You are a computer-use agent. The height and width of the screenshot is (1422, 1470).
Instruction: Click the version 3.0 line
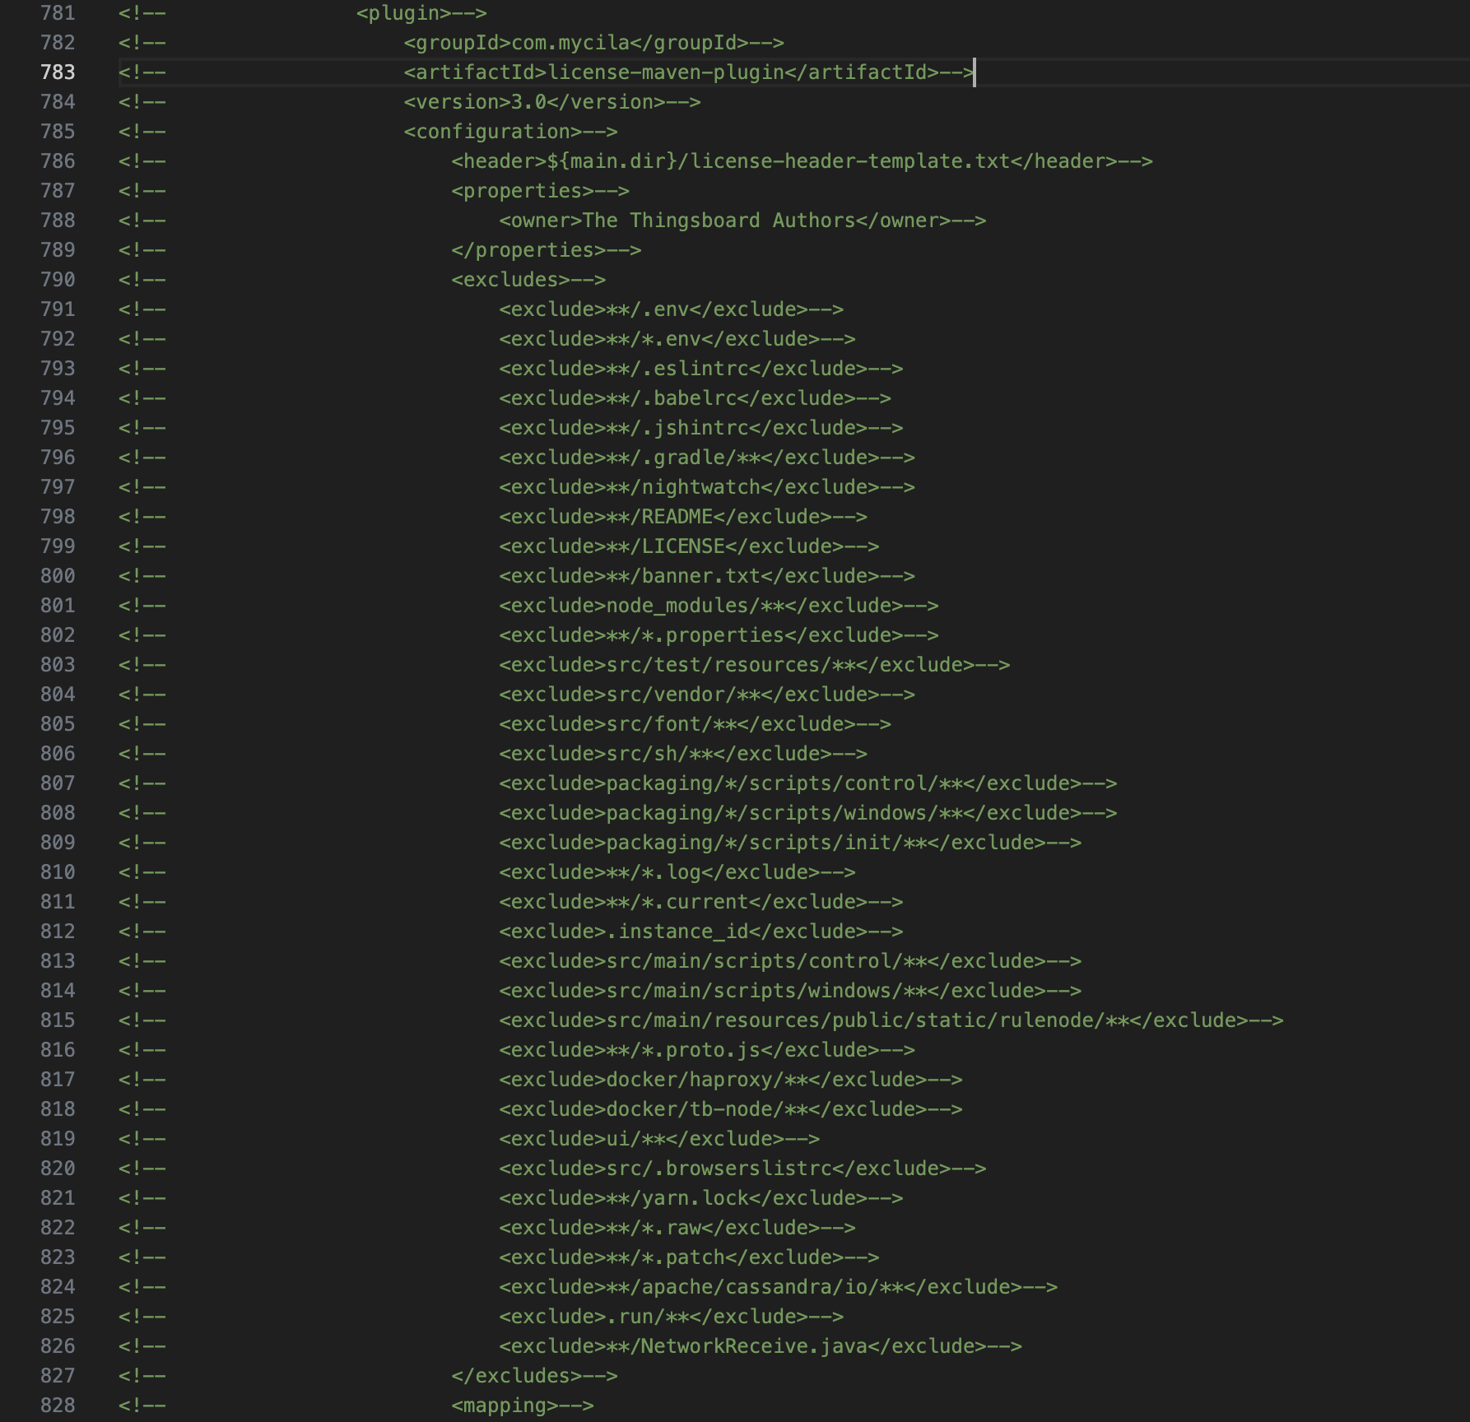click(x=551, y=102)
